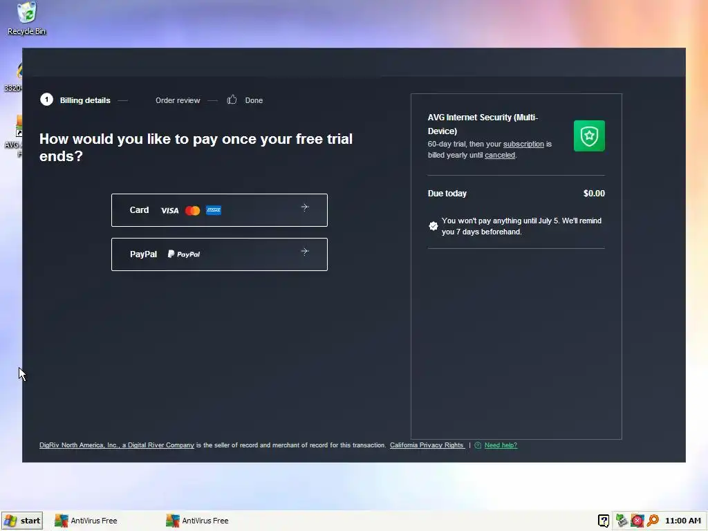Go to the Order review step

[178, 100]
